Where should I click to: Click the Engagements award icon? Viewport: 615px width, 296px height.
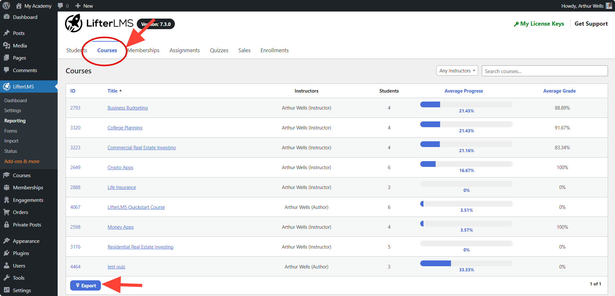coord(6,200)
